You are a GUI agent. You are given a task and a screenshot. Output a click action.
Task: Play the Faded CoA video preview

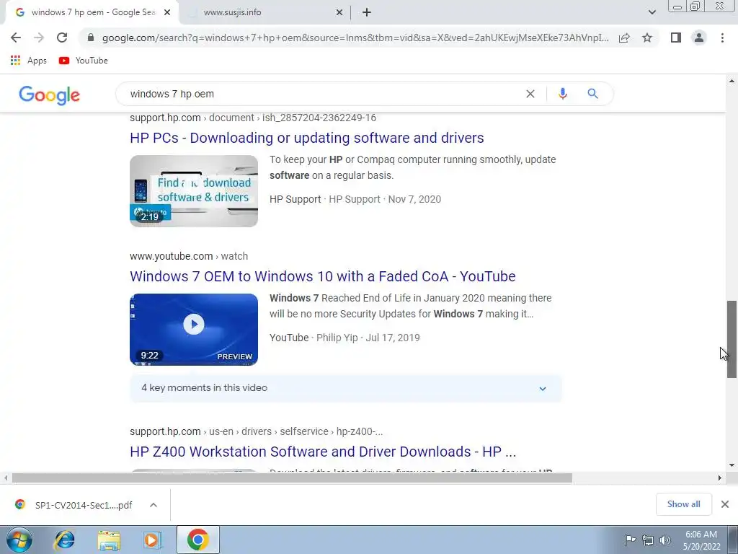click(x=194, y=329)
